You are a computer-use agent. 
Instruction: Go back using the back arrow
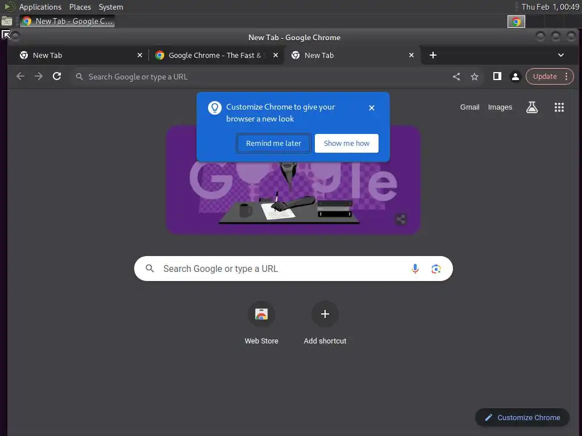(20, 77)
